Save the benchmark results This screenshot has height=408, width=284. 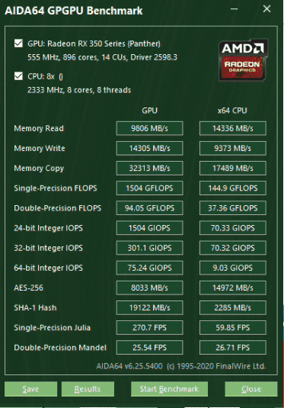[x=30, y=389]
